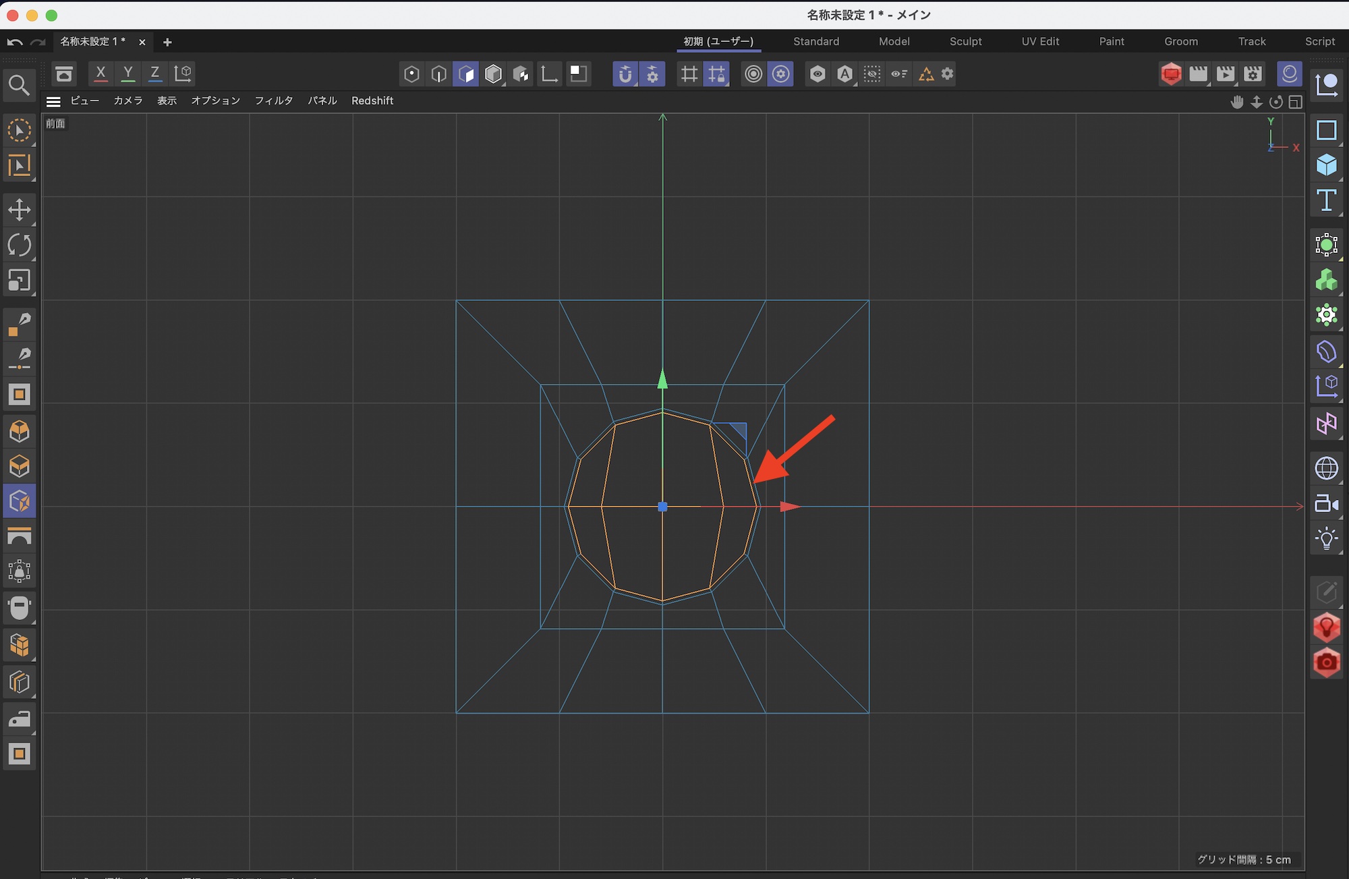Open the カメラ viewport menu
1349x879 pixels.
tap(127, 101)
